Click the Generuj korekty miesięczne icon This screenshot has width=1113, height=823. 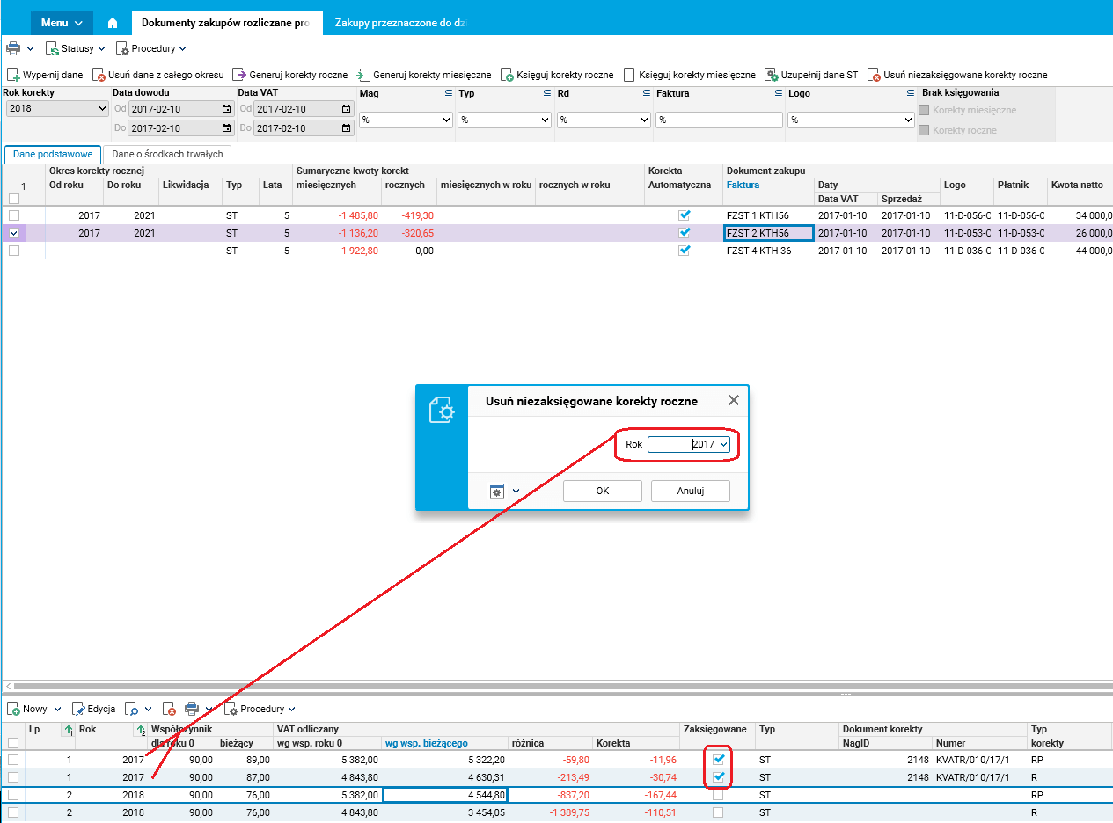point(363,76)
